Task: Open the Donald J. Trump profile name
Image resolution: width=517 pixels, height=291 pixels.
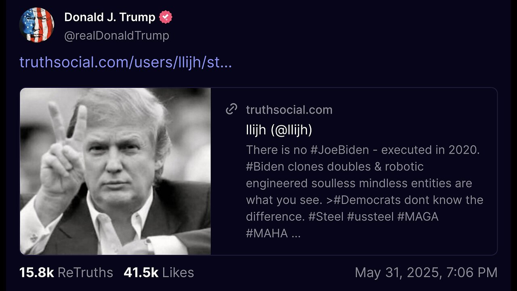Action: (x=109, y=17)
